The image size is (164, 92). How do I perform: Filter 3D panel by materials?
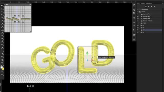pos(151,7)
